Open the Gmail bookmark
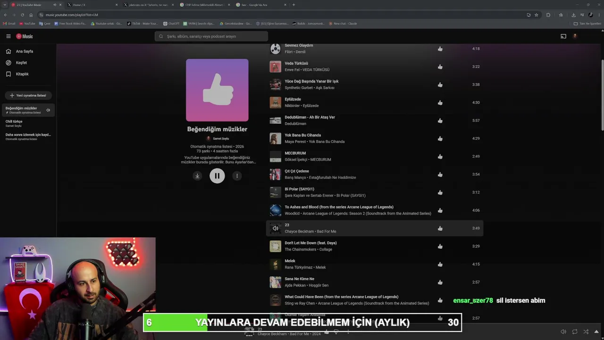Screen dimensions: 604x340 pyautogui.click(x=9, y=23)
